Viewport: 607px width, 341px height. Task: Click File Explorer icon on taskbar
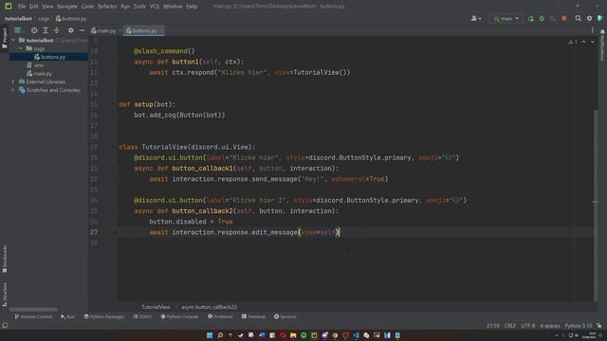[293, 335]
